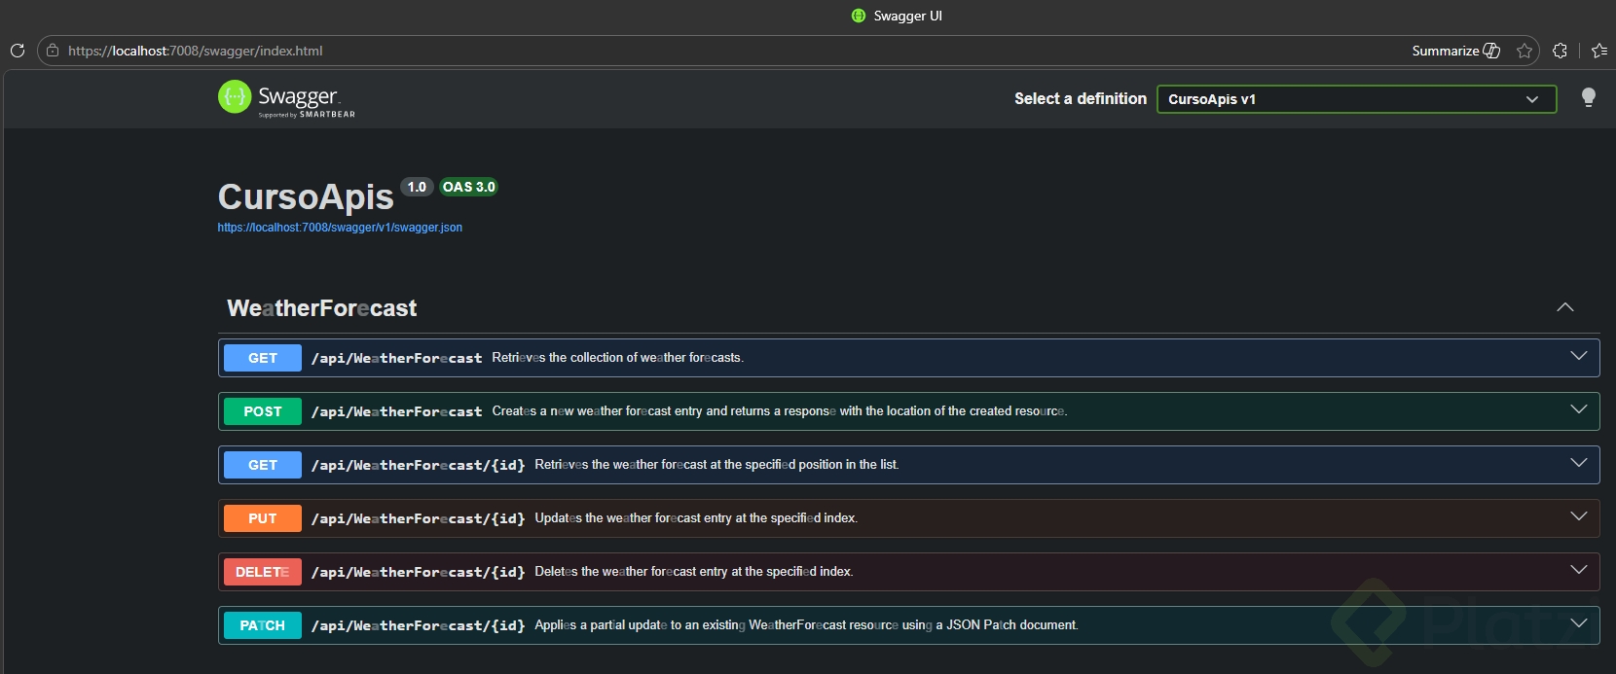
Task: Expand the GET /api/WeatherForecast/{id} chevron
Action: pos(1578,463)
